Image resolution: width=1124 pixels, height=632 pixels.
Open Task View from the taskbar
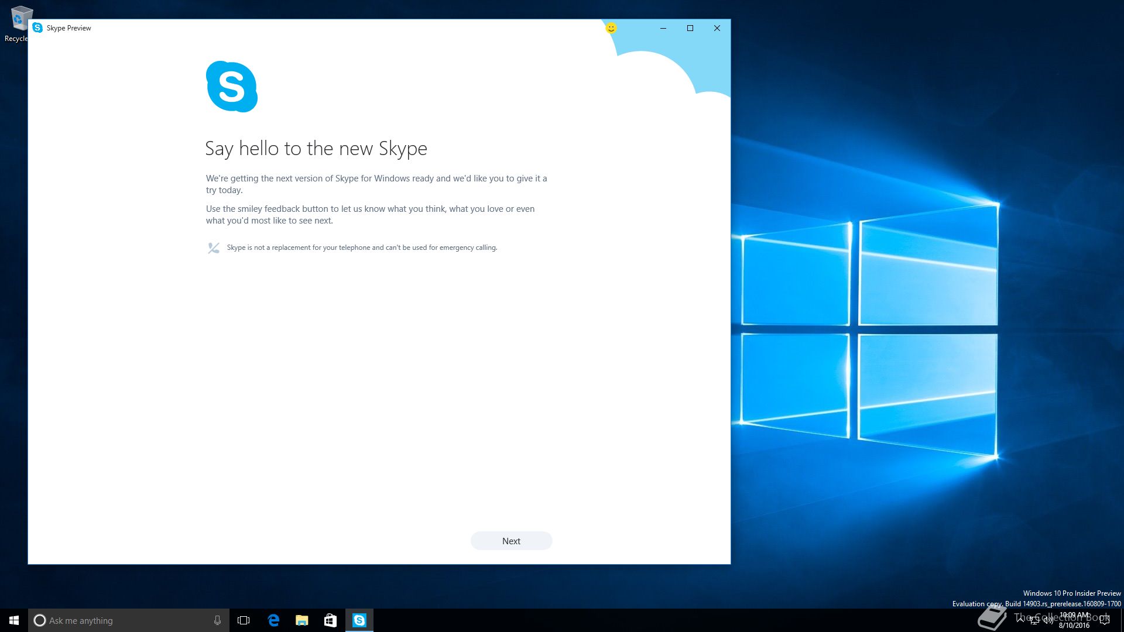point(244,620)
